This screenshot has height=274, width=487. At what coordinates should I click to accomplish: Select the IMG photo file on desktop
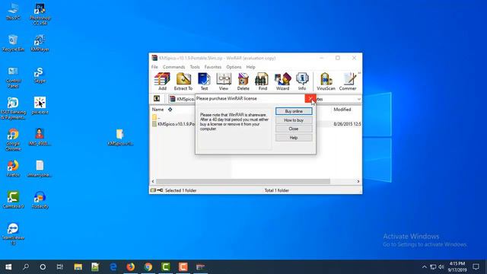(x=40, y=137)
